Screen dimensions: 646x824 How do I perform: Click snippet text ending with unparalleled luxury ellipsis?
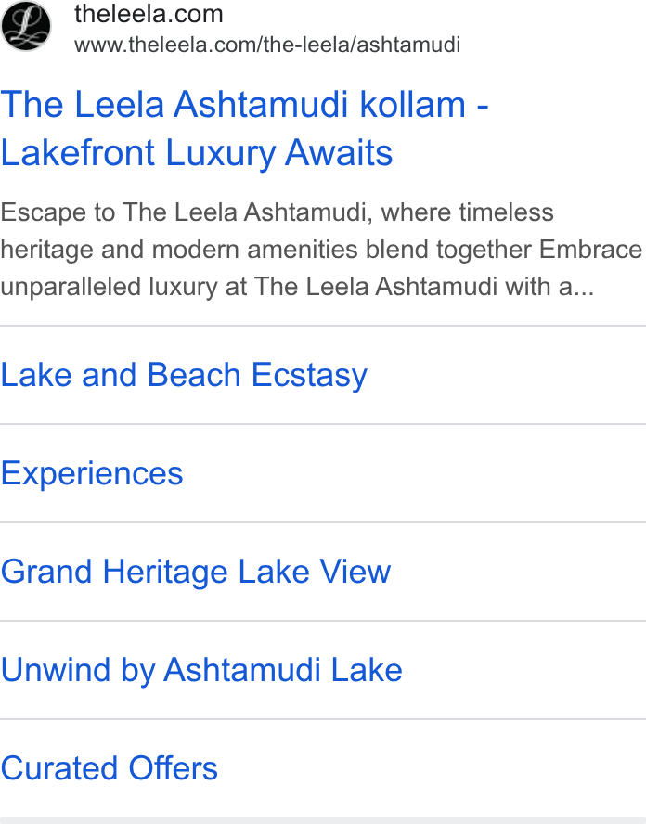tap(297, 287)
